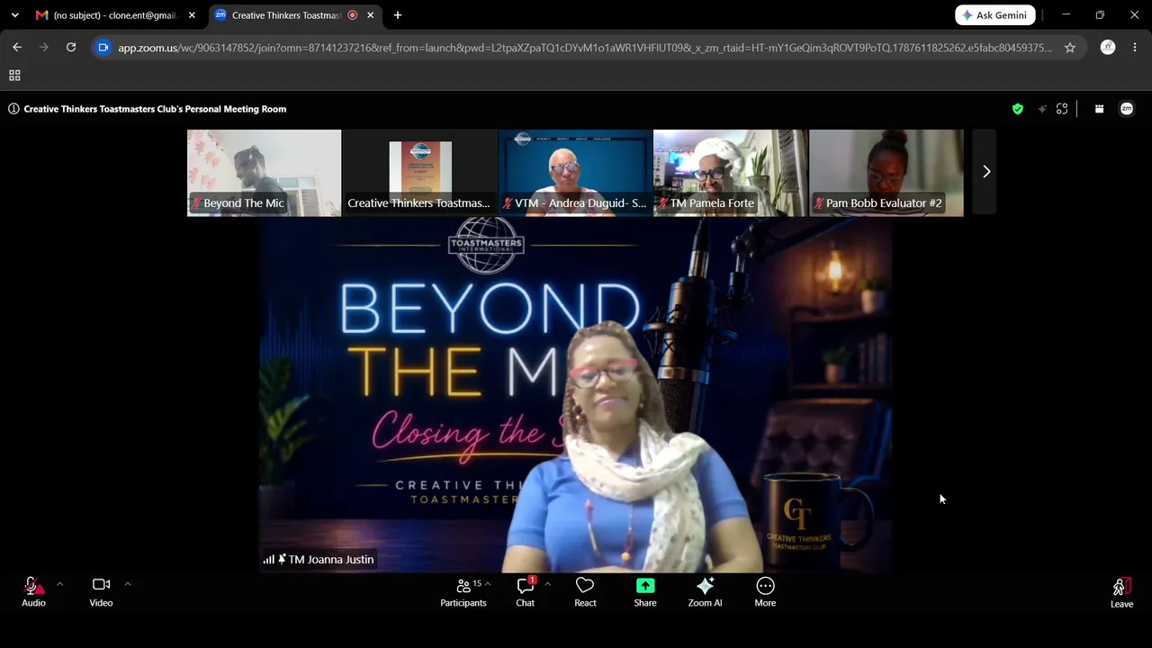The width and height of the screenshot is (1152, 648).
Task: Reload the current page
Action: point(71,48)
